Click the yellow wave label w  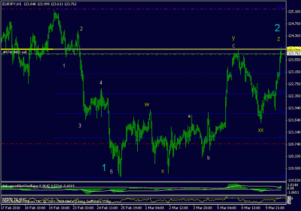click(147, 105)
